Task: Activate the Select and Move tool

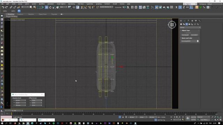Action: 46,7
